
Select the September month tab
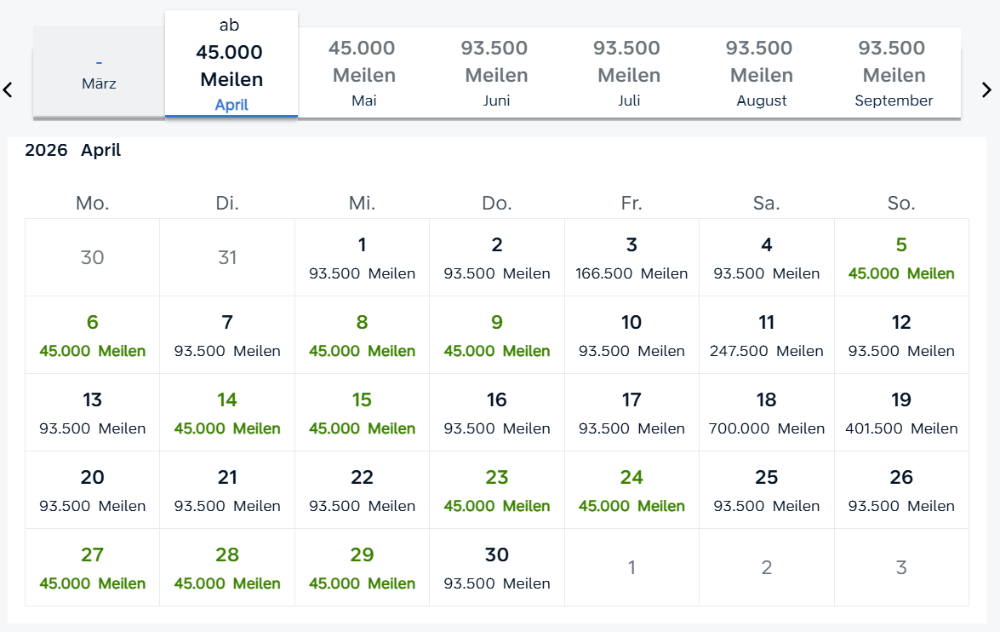pyautogui.click(x=894, y=73)
